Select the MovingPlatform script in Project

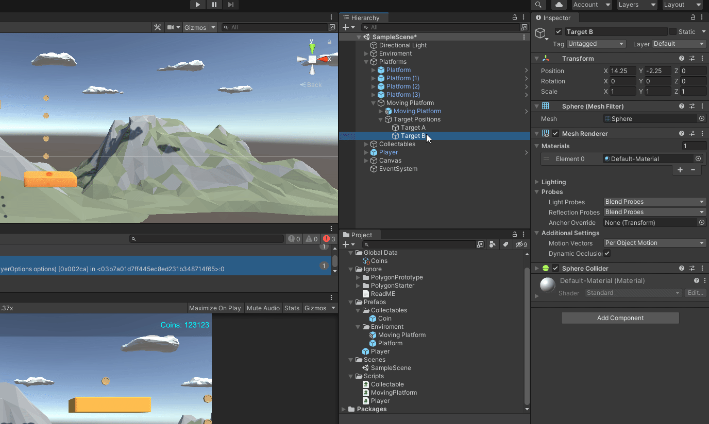[x=394, y=393]
